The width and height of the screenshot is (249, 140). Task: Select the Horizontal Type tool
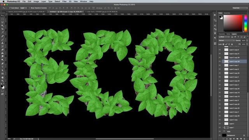[x=2, y=67]
